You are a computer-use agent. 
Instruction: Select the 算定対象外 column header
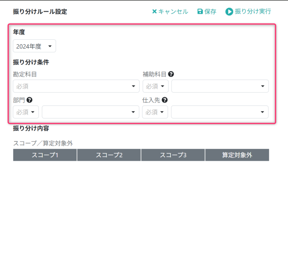point(237,155)
